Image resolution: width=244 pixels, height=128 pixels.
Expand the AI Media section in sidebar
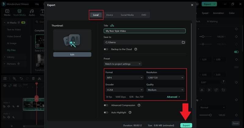[5, 23]
